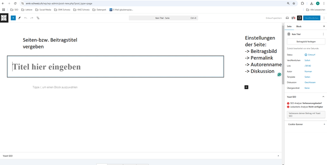Viewport: 327px width, 165px height.
Task: Click the Undo arrow in editor toolbar
Action: pyautogui.click(x=26, y=18)
